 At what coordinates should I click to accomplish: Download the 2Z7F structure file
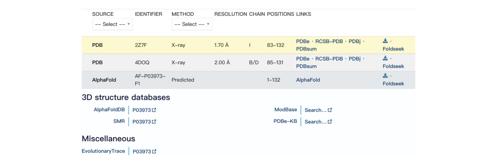385,41
